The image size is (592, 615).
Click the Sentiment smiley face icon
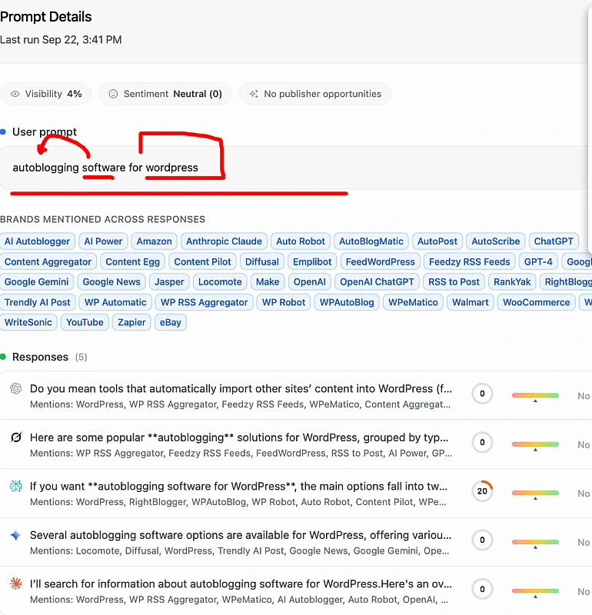113,94
